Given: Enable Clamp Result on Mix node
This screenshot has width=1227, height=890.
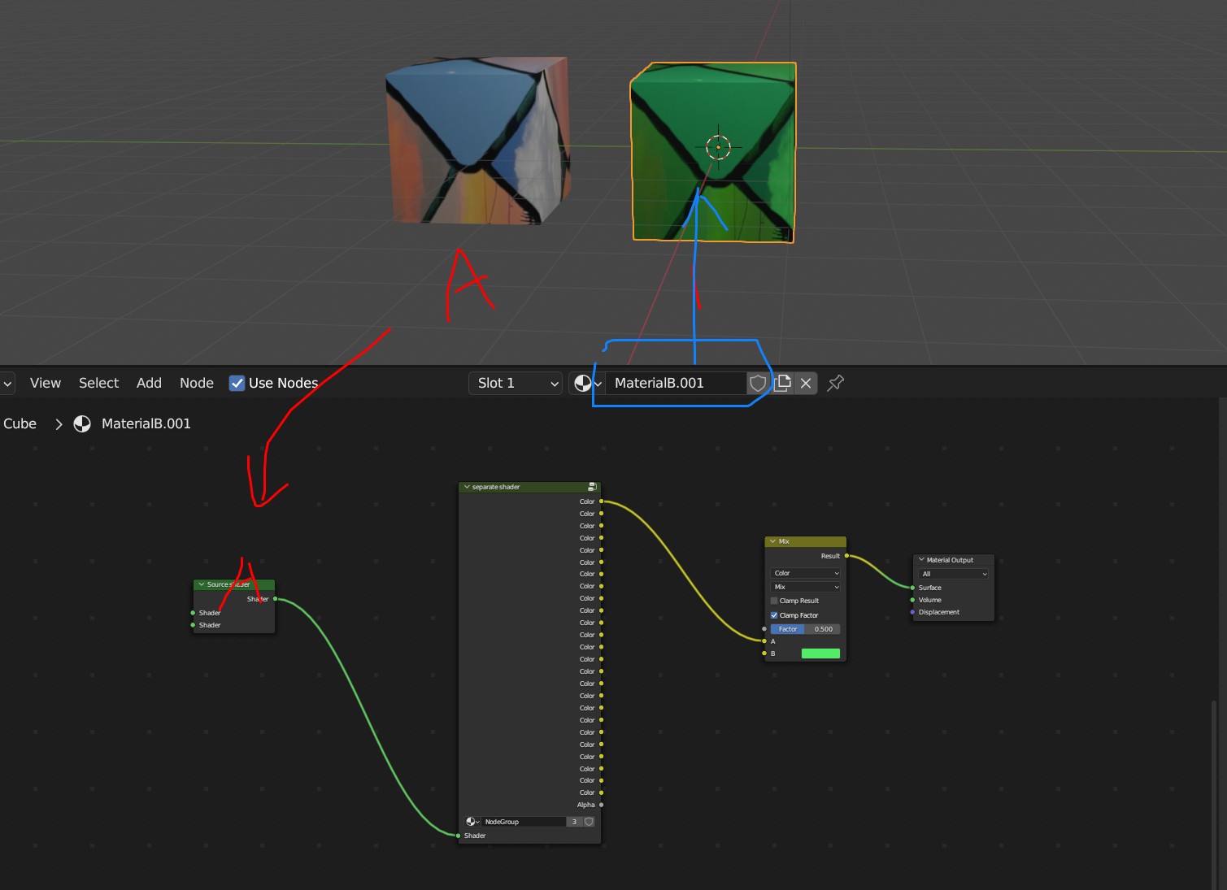Looking at the screenshot, I should (774, 601).
